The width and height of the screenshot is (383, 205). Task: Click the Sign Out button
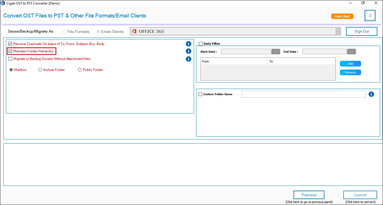point(362,31)
